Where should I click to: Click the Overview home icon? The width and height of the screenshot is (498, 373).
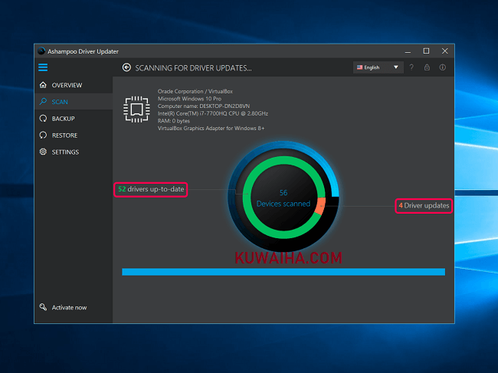(43, 85)
